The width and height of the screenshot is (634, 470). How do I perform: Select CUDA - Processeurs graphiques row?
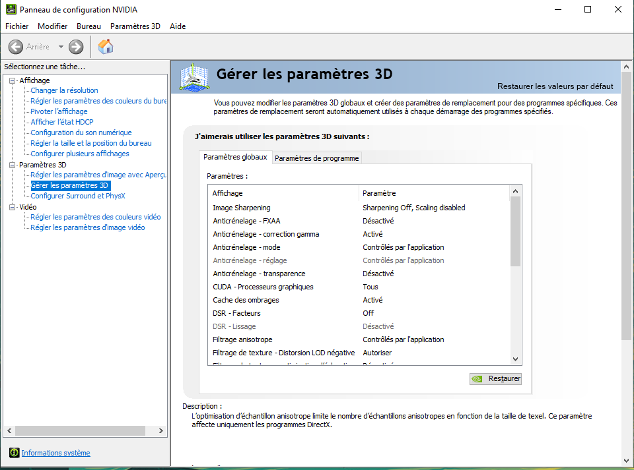359,287
